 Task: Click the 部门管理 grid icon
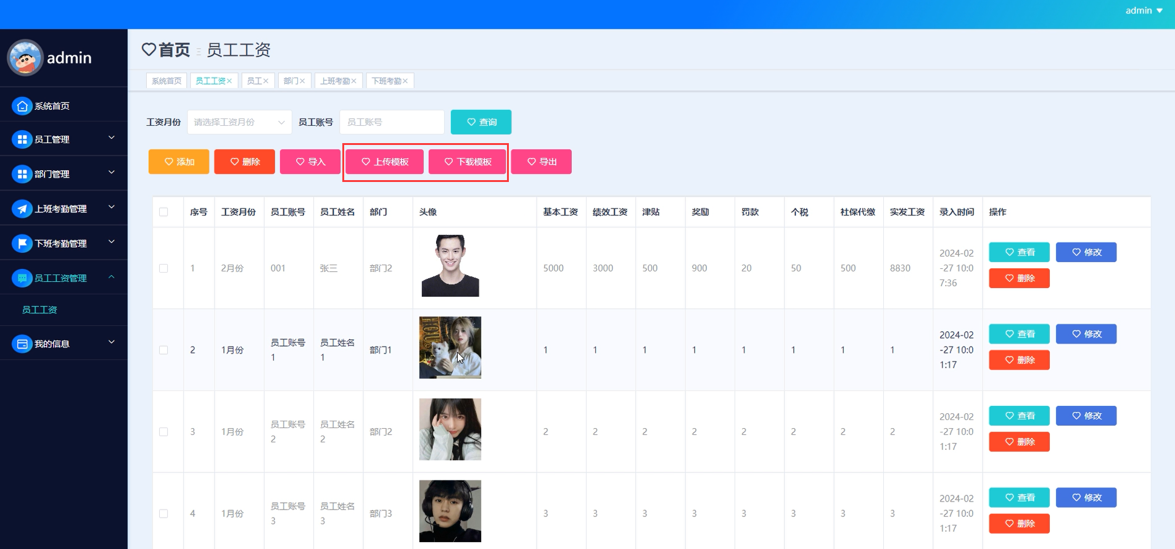point(22,174)
